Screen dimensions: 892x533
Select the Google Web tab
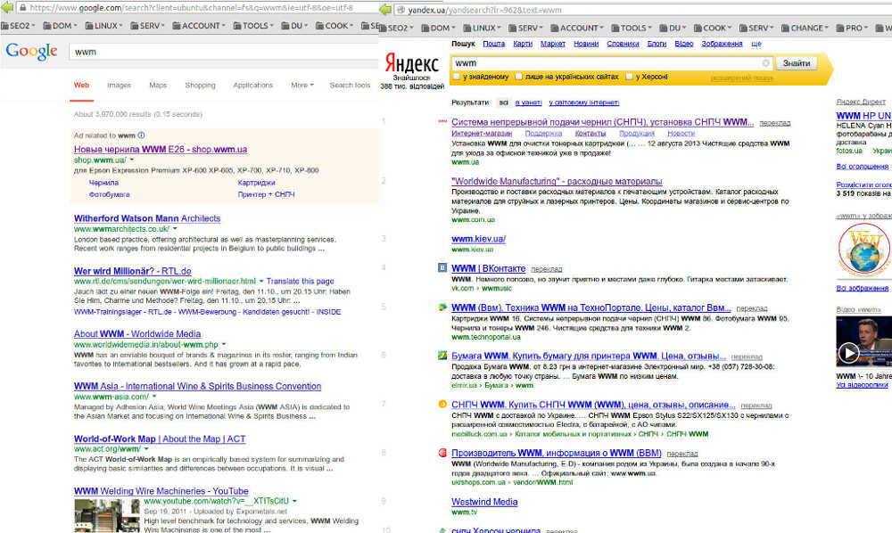click(81, 86)
